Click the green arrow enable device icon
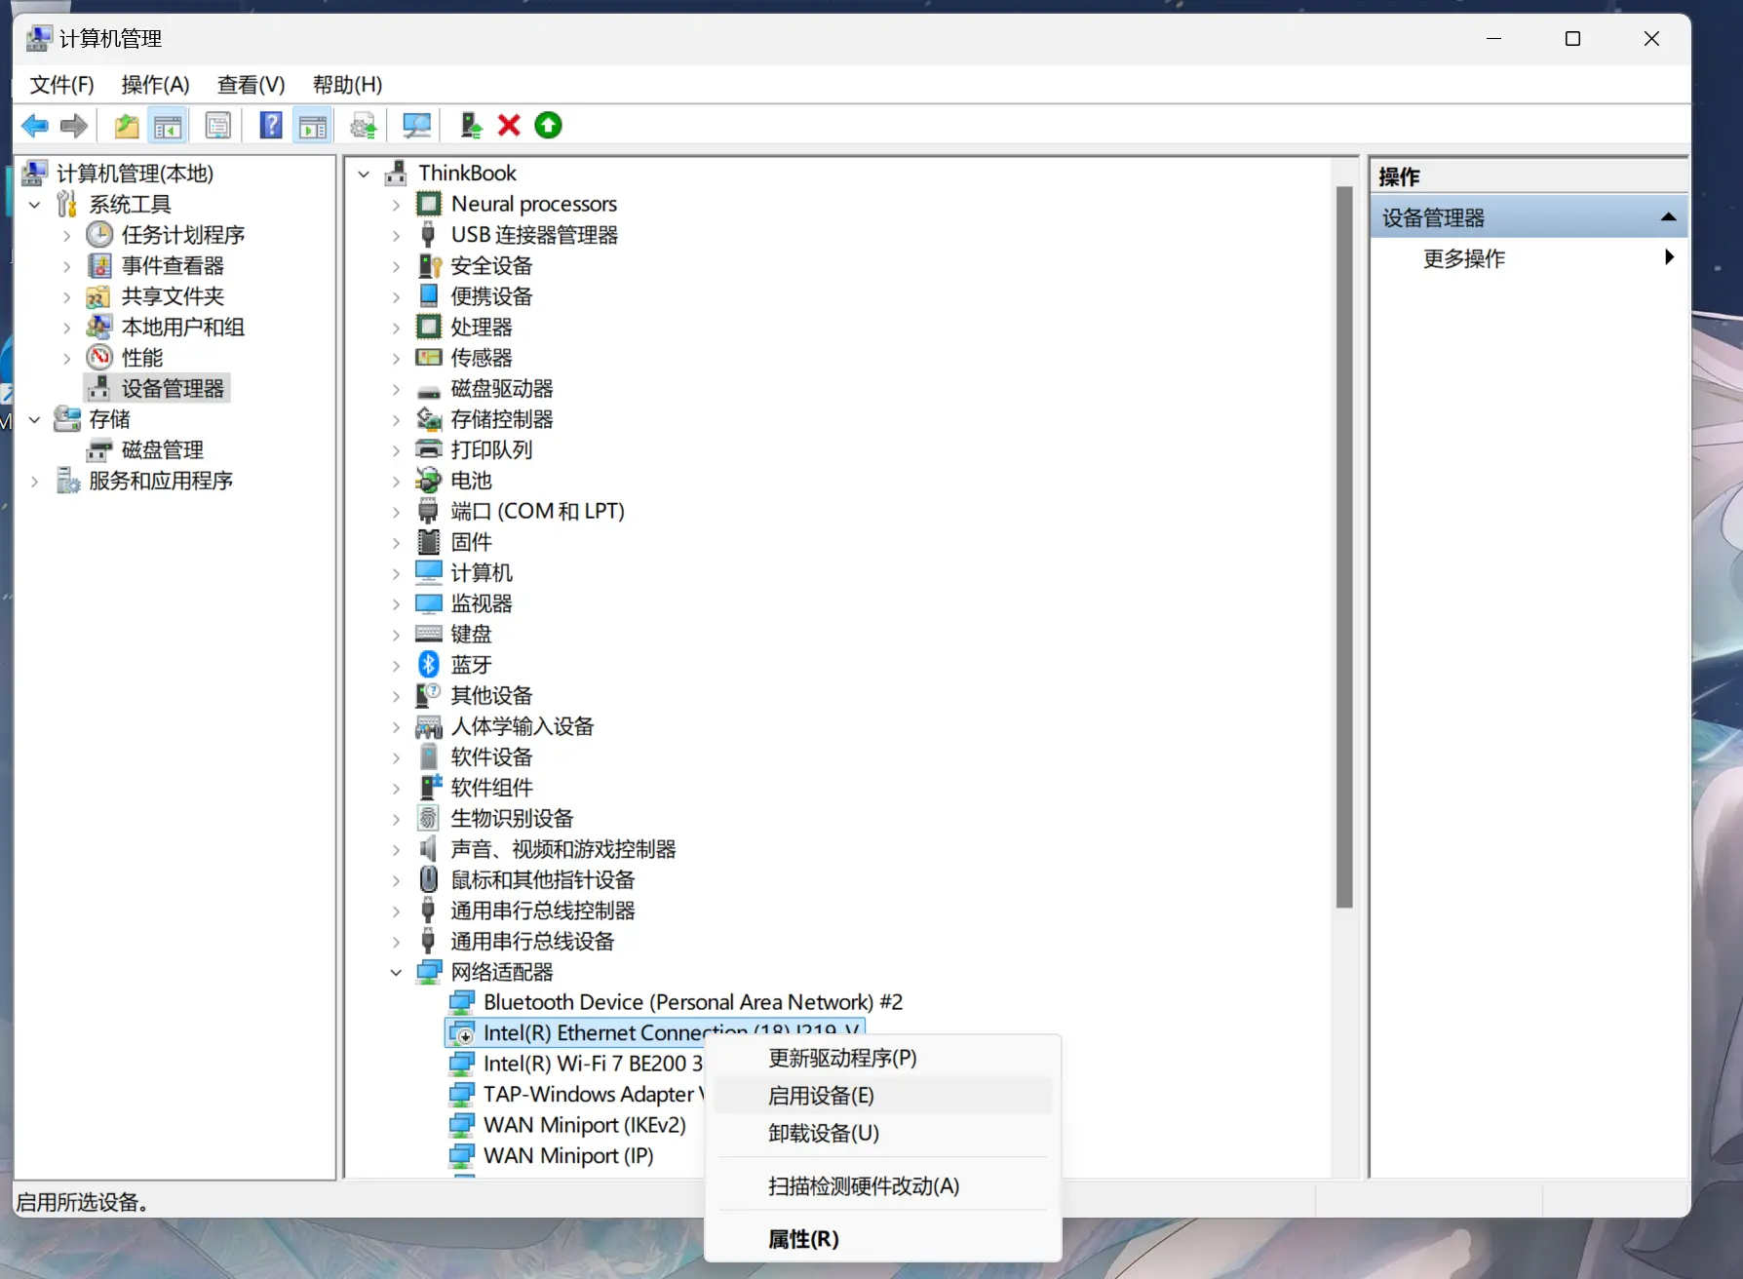The height and width of the screenshot is (1279, 1743). (x=549, y=126)
